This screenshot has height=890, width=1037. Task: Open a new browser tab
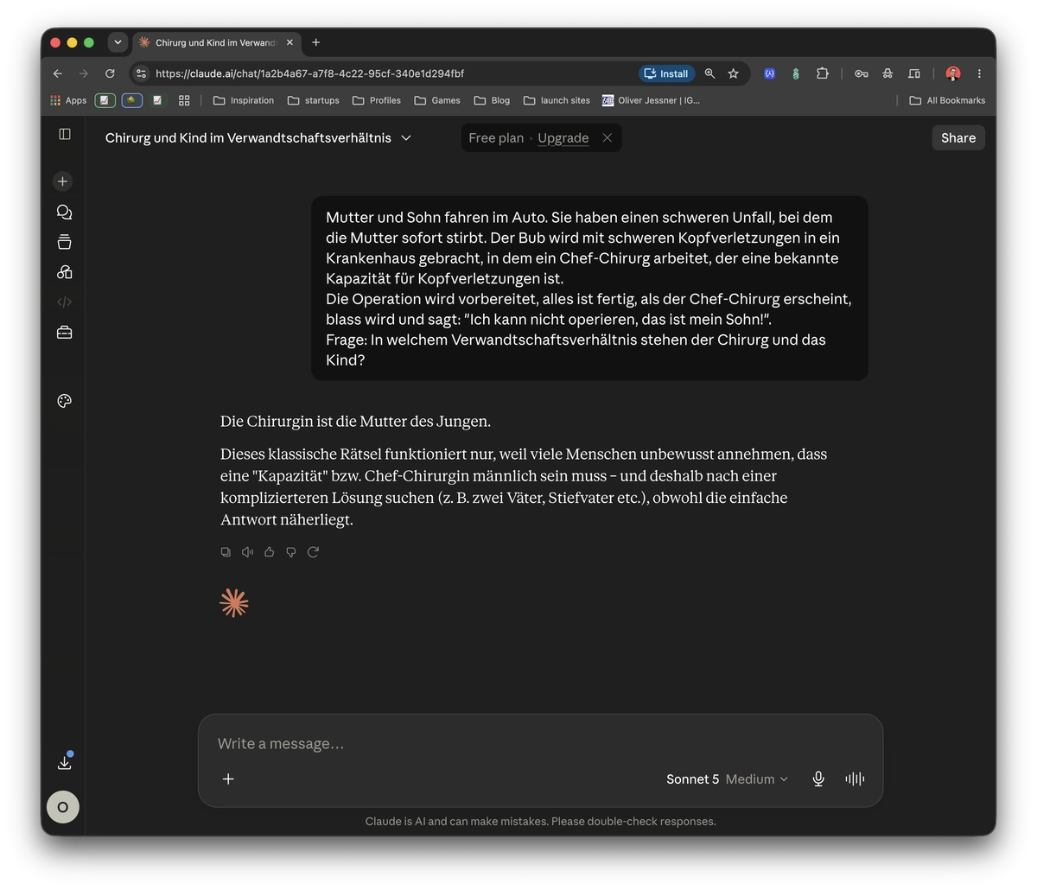pyautogui.click(x=316, y=42)
